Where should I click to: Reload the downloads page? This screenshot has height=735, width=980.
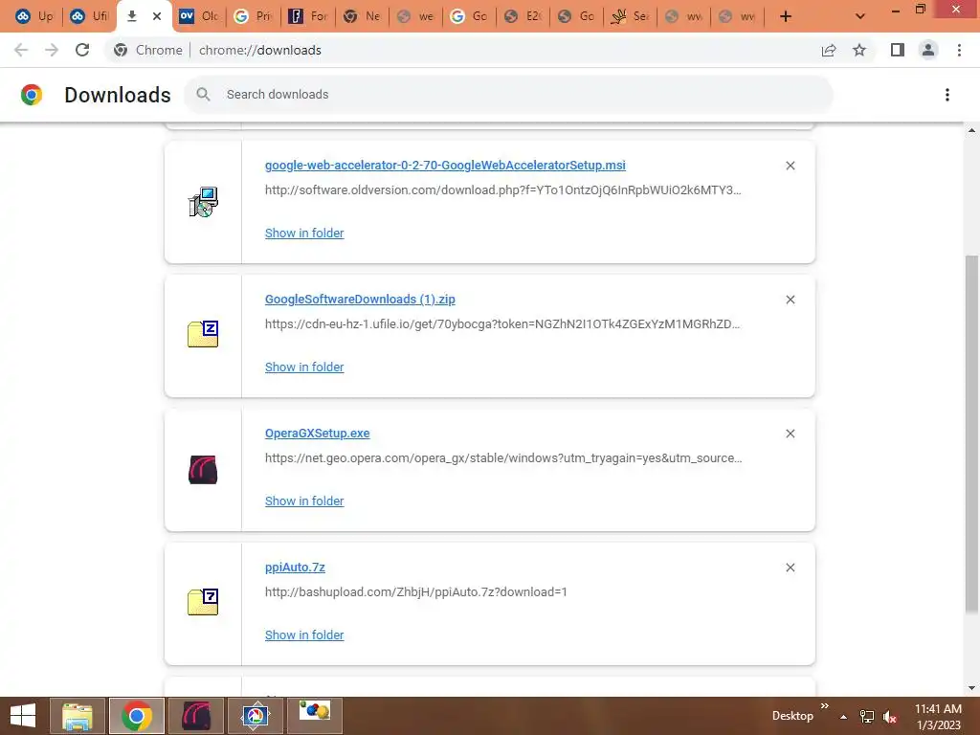[x=82, y=50]
